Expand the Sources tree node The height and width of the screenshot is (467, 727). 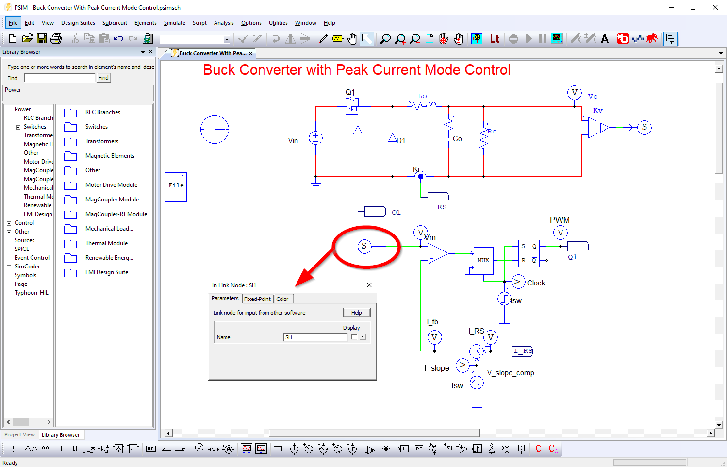pyautogui.click(x=9, y=241)
